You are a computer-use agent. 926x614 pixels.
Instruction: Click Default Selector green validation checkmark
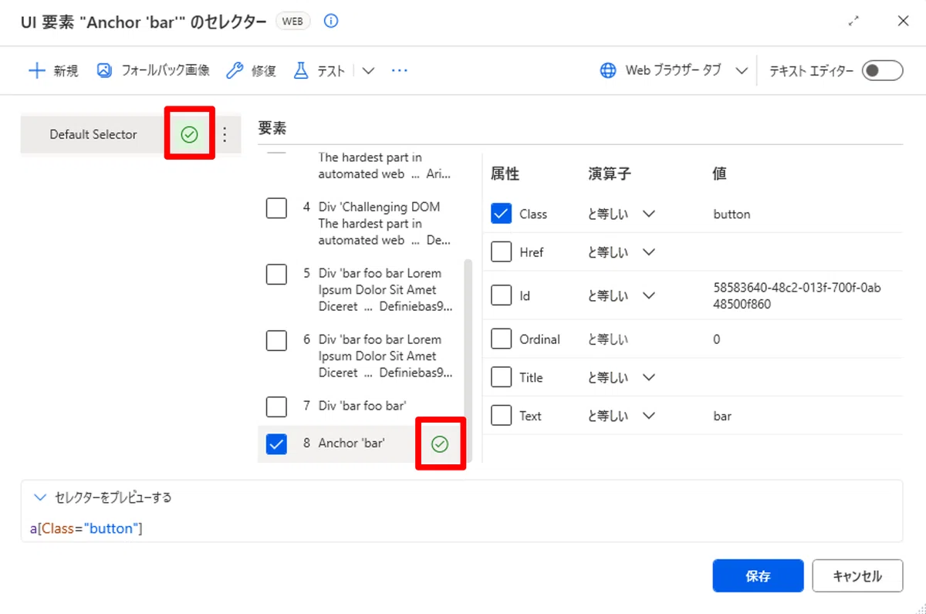pyautogui.click(x=189, y=135)
